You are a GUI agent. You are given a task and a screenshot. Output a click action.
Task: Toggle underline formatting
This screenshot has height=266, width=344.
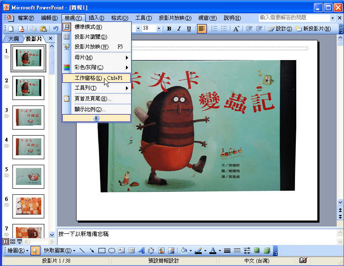(189, 29)
